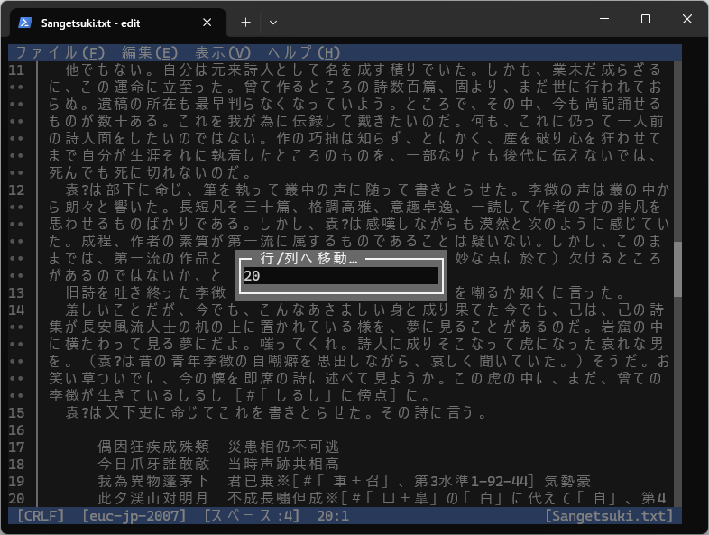709x535 pixels.
Task: Click the line beginning 集が長安風流人士
Action: coord(356,327)
